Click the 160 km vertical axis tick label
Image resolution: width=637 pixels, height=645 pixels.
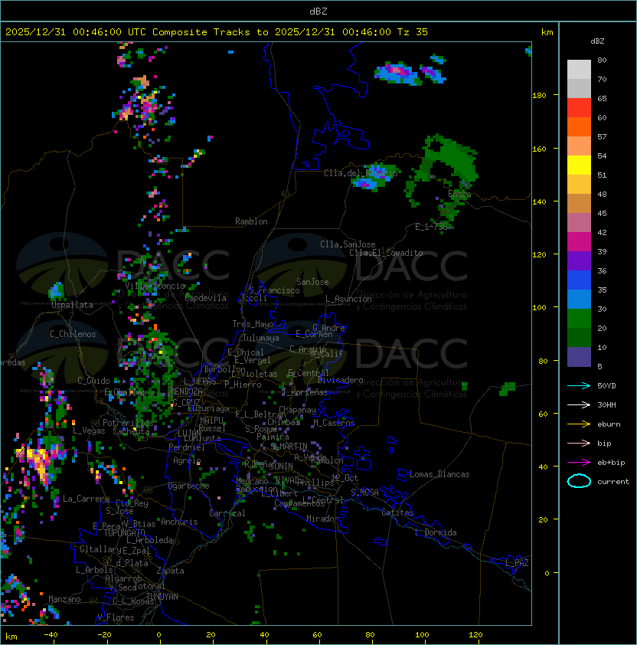coord(539,149)
